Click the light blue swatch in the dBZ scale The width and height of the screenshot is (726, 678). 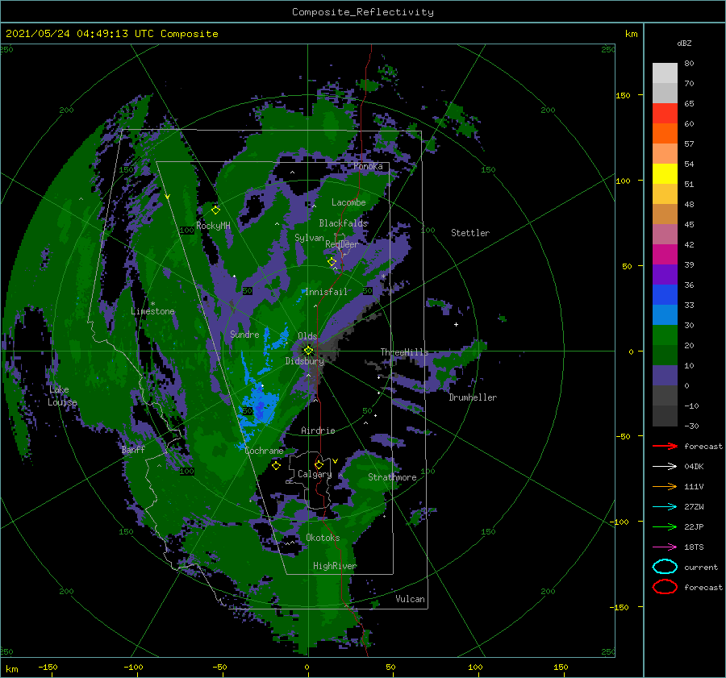pos(665,315)
